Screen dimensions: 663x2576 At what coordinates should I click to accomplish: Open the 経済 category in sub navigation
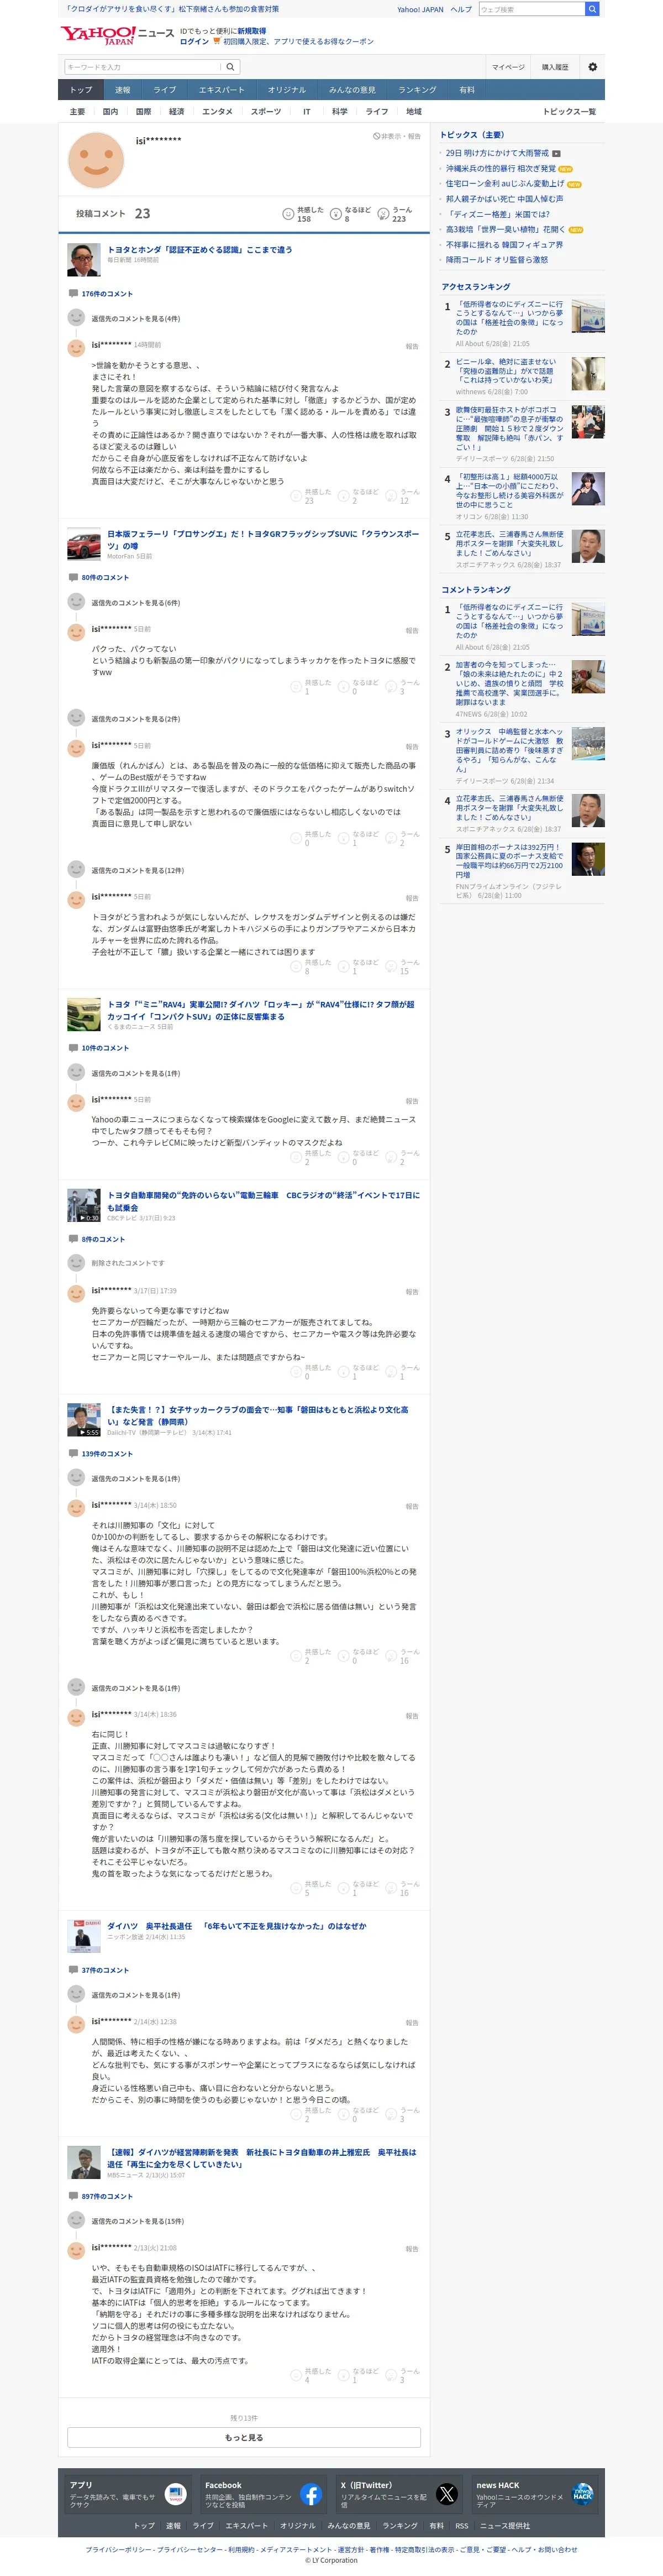[177, 112]
